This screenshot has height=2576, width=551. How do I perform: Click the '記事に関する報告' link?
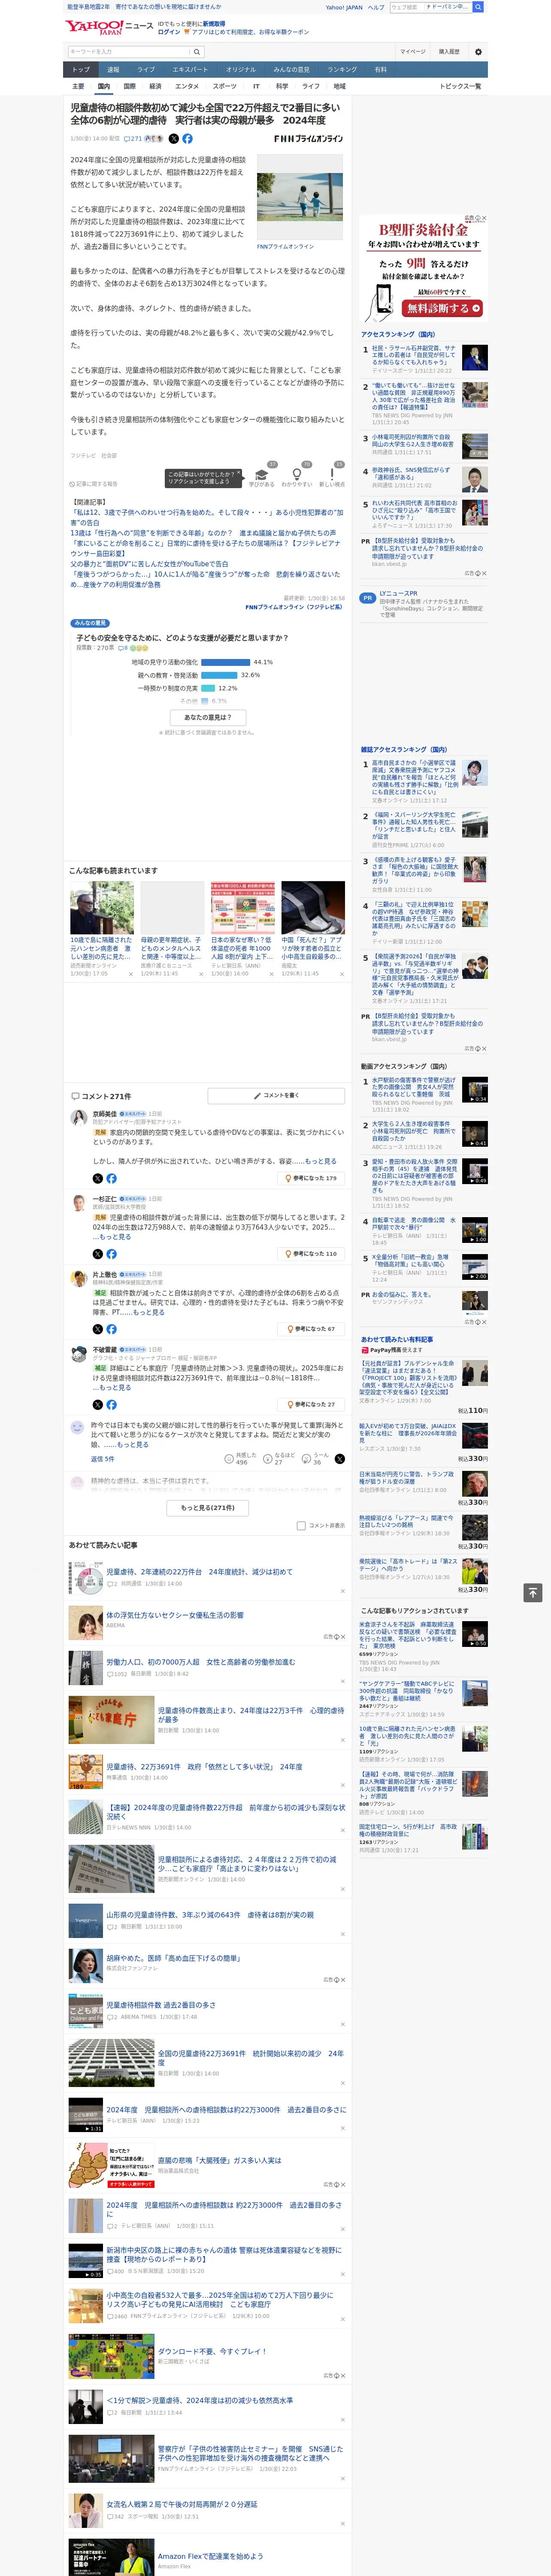pos(93,484)
